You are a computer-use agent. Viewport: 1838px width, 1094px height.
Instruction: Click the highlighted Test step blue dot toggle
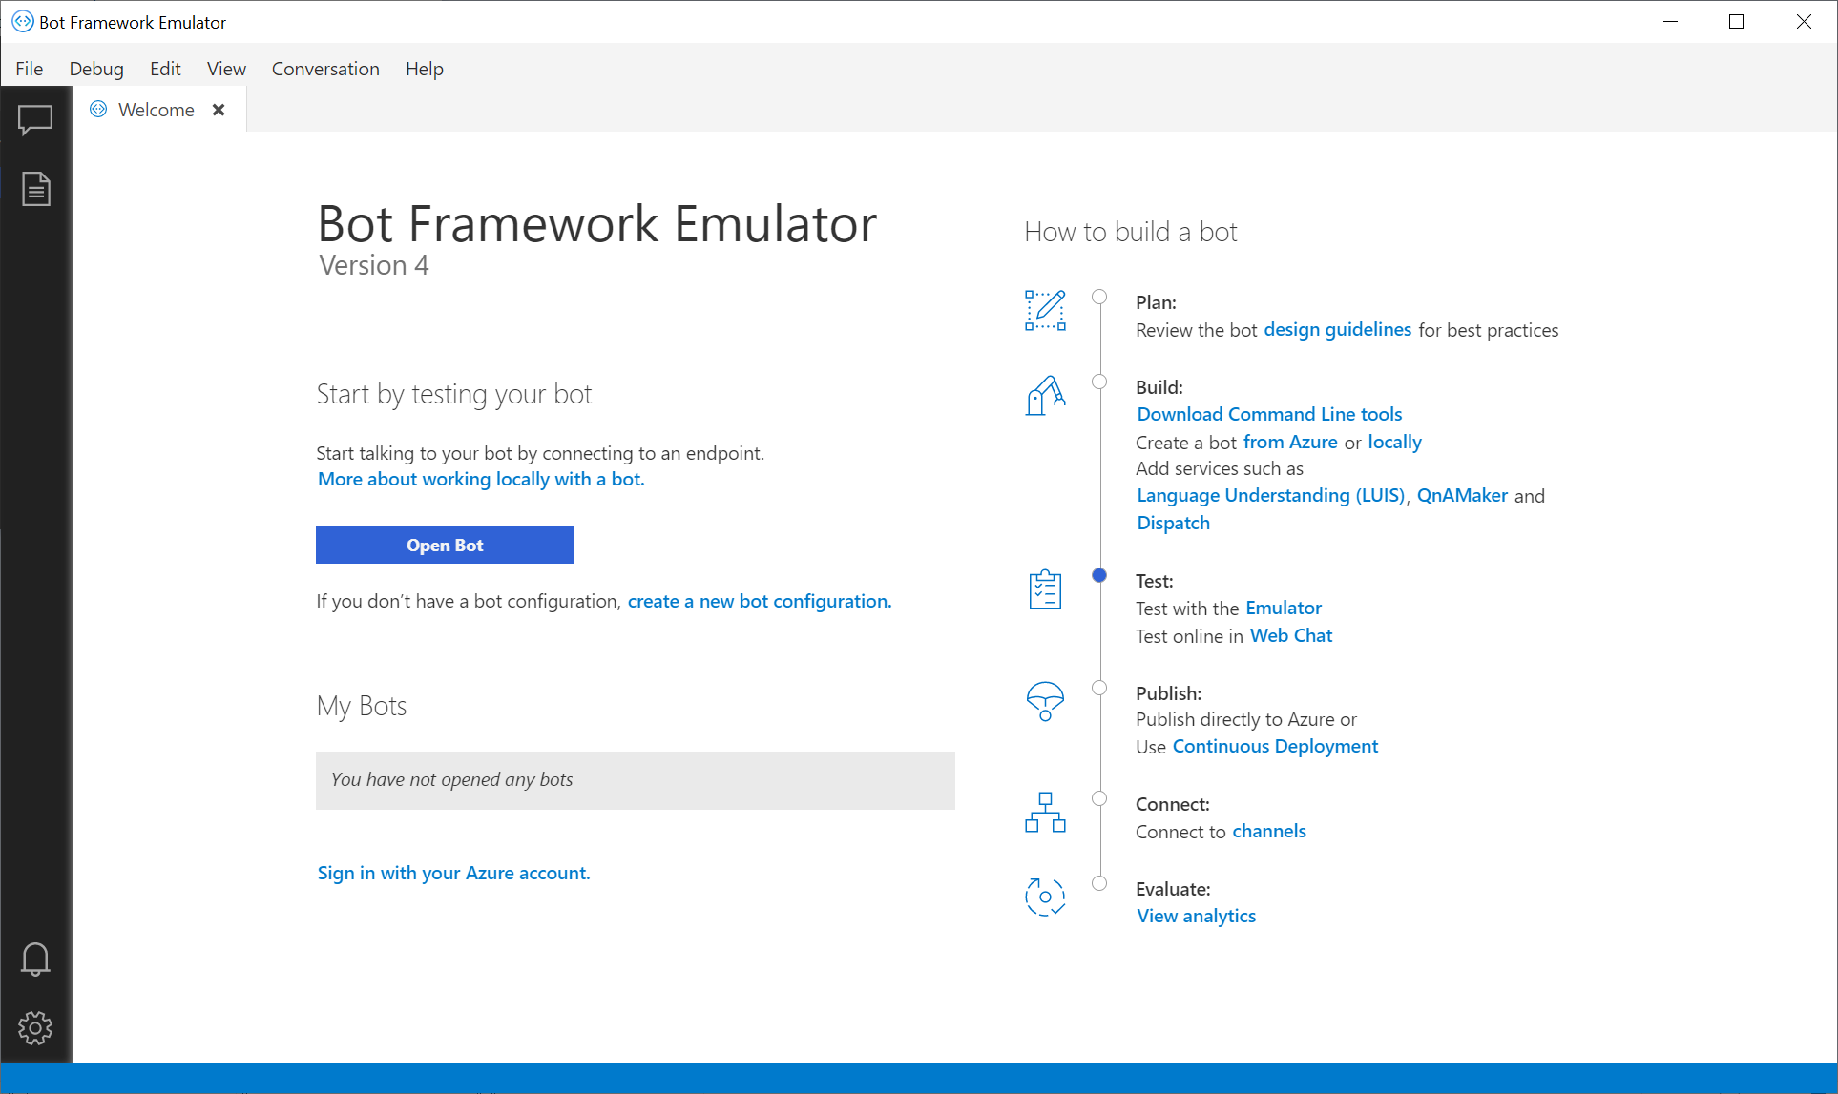point(1099,573)
